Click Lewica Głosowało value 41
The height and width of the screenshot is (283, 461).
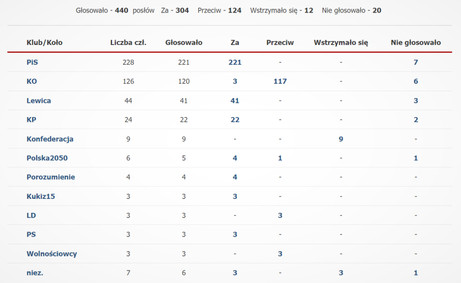click(x=184, y=100)
